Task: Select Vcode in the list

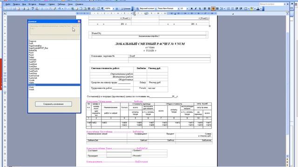Action: [32, 80]
